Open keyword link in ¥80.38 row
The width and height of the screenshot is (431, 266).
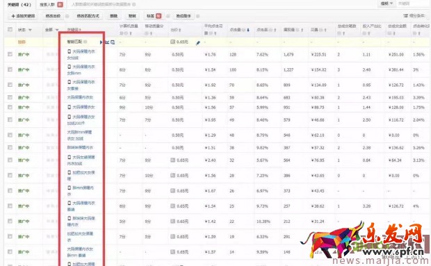(x=80, y=97)
